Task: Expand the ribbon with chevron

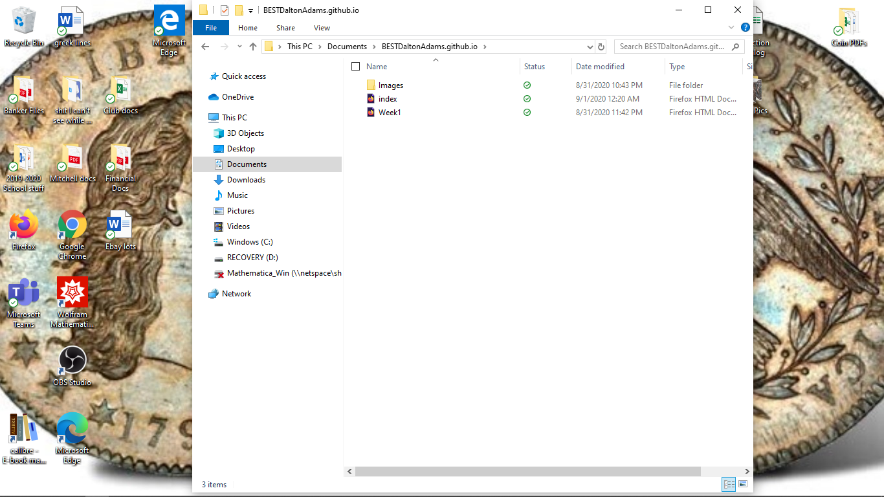Action: (731, 28)
